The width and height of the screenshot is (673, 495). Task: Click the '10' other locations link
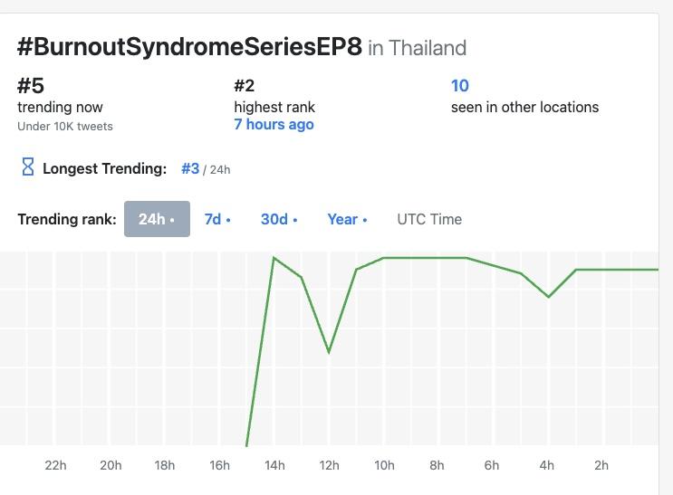coord(460,86)
